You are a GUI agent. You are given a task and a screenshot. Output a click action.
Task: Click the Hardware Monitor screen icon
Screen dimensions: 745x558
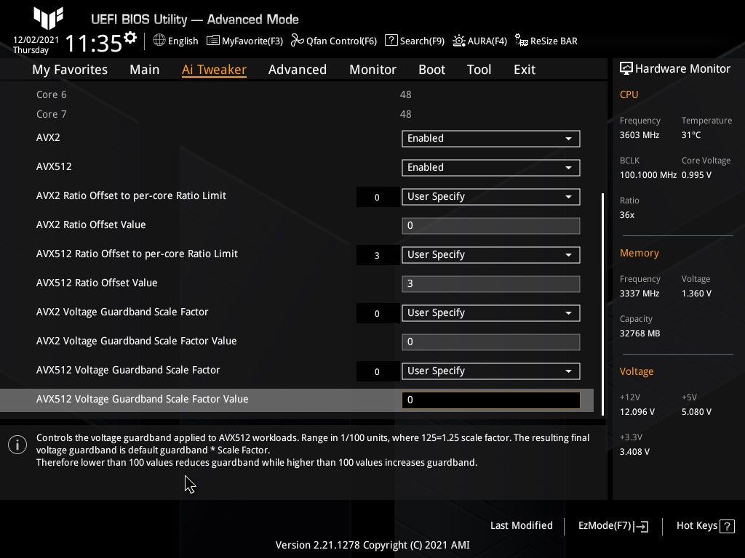pyautogui.click(x=626, y=68)
